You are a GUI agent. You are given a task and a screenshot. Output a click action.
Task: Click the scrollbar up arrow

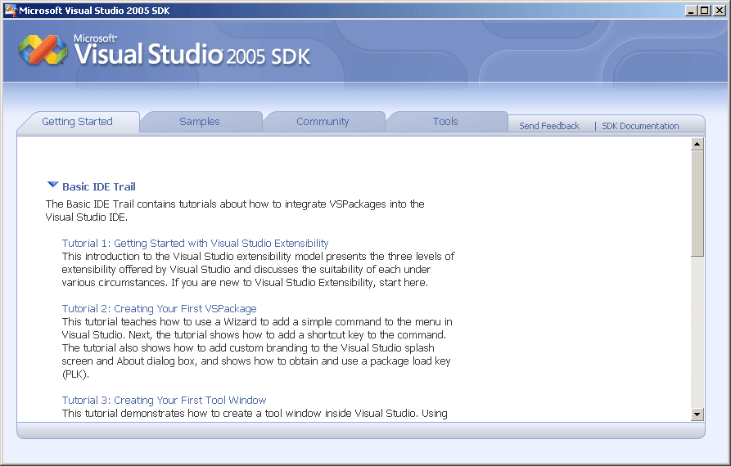pos(697,144)
